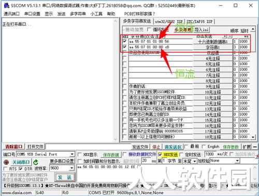Open the 串口设置 menu
The width and height of the screenshot is (259, 196).
click(x=32, y=14)
